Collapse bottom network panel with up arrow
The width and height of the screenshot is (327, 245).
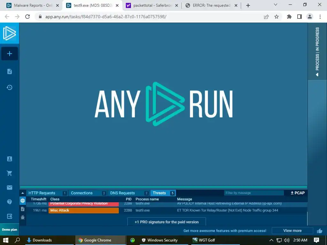point(23,193)
